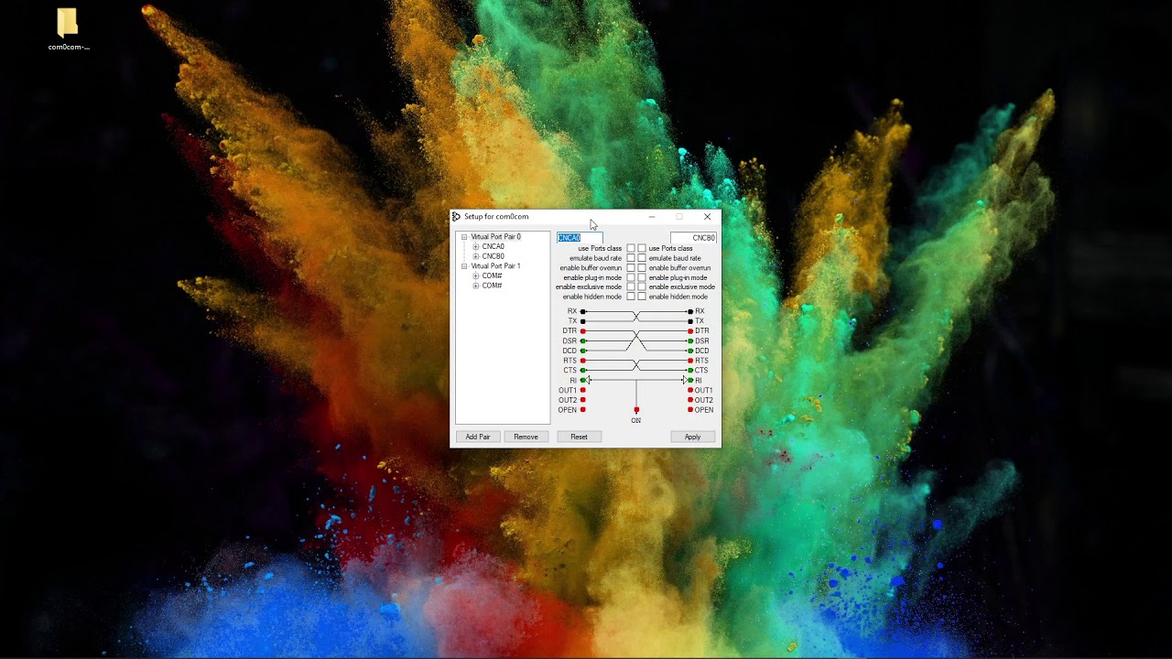Click the green DSR pin on the CNCB0 side
The height and width of the screenshot is (659, 1172).
click(x=690, y=341)
